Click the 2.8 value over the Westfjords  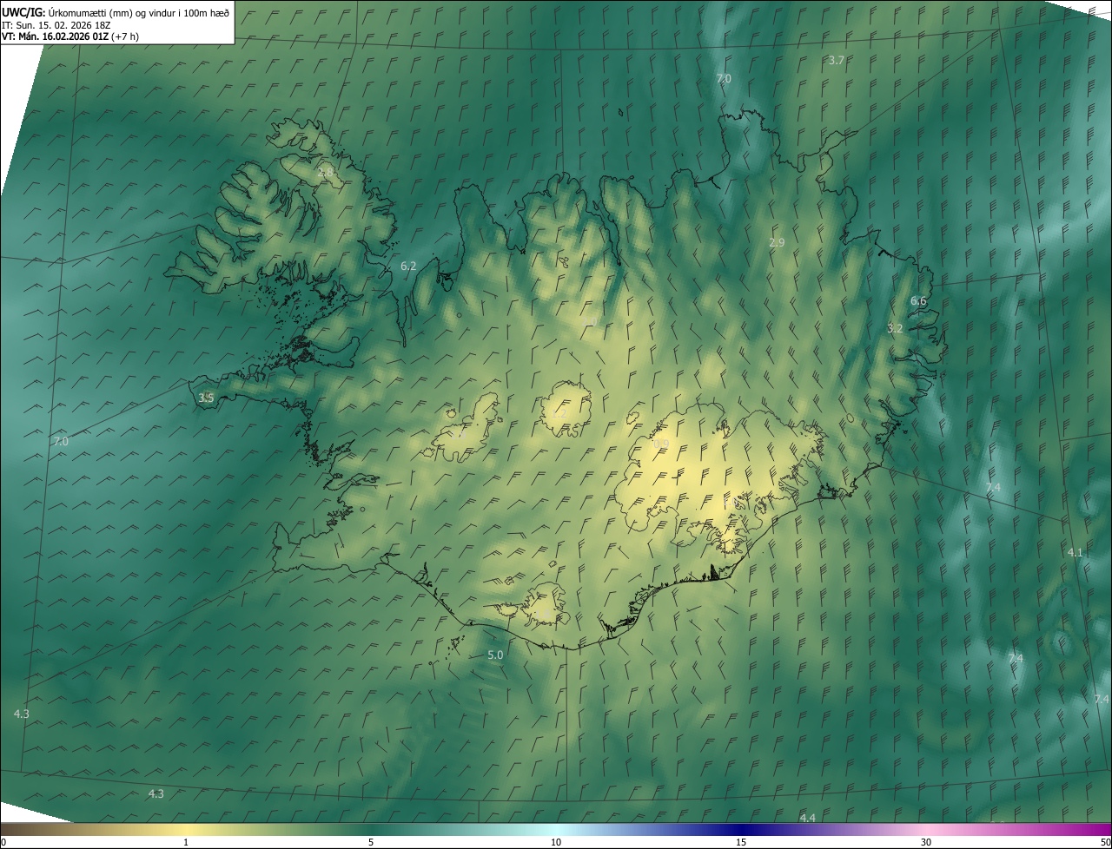tap(326, 172)
